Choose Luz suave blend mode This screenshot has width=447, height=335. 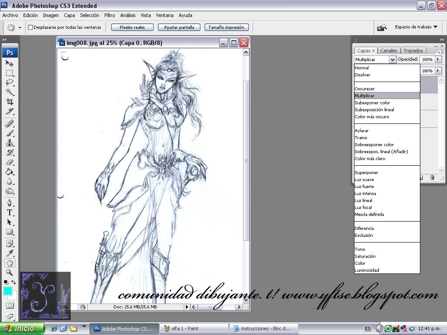point(387,179)
